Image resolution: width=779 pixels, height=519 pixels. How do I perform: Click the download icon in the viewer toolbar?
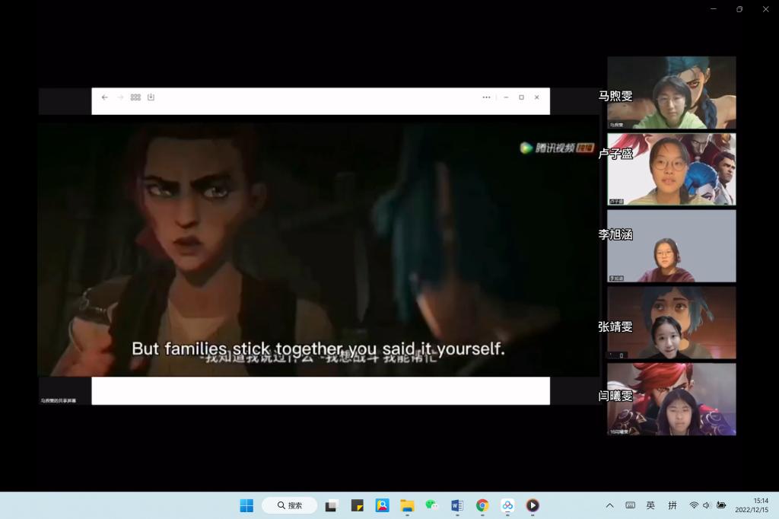click(x=151, y=97)
